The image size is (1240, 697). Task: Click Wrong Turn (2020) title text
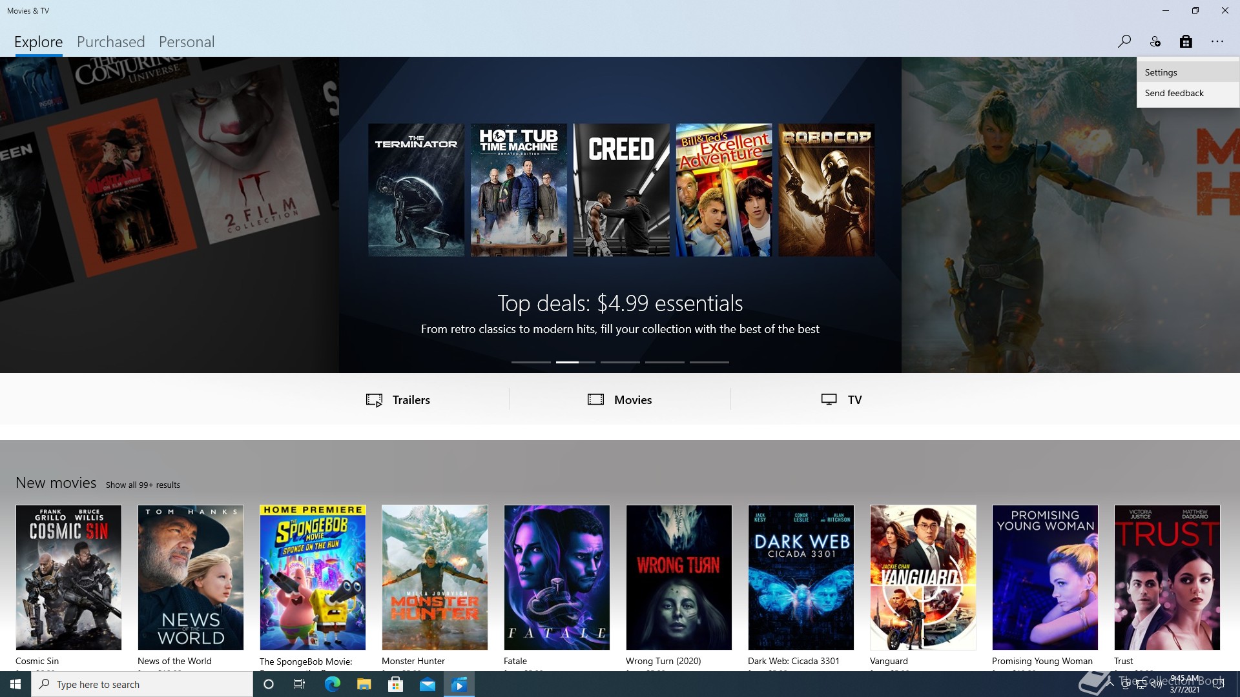coord(663,661)
